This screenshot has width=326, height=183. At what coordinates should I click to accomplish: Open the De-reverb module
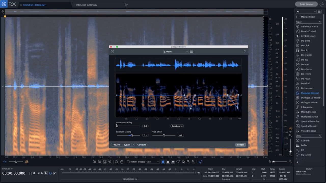tap(306, 74)
